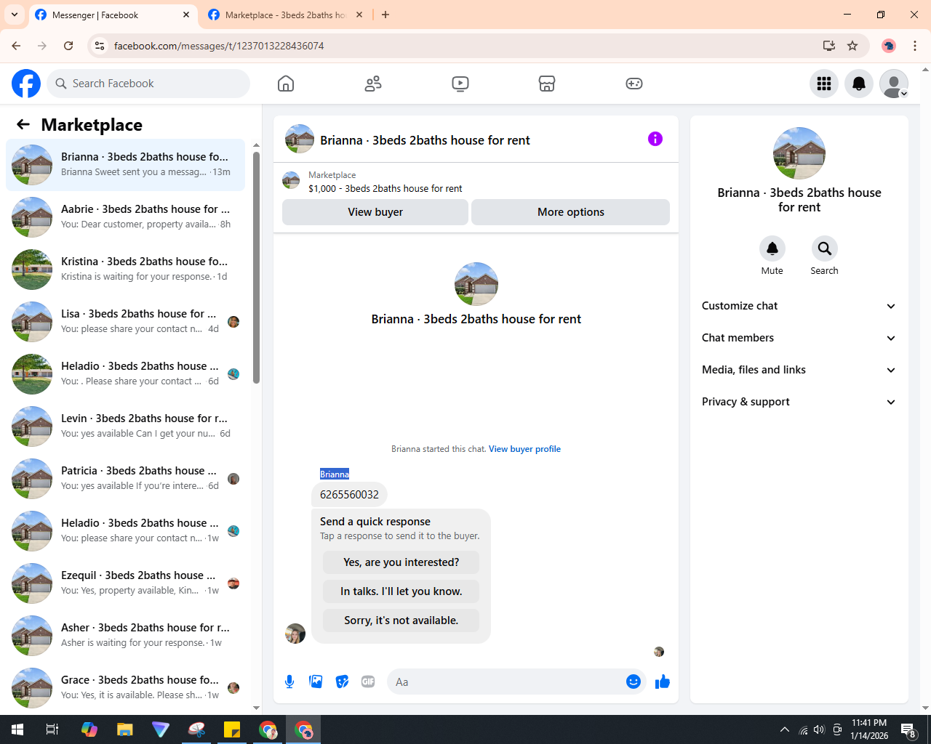This screenshot has width=931, height=744.
Task: Click the Facebook logo
Action: coord(26,84)
